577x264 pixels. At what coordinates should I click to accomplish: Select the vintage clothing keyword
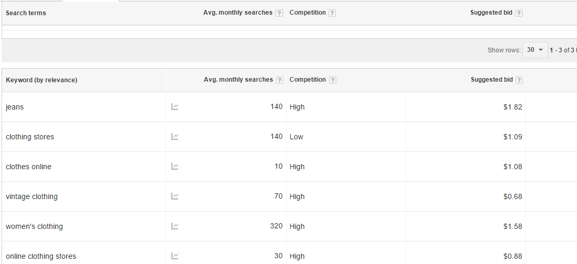[32, 196]
